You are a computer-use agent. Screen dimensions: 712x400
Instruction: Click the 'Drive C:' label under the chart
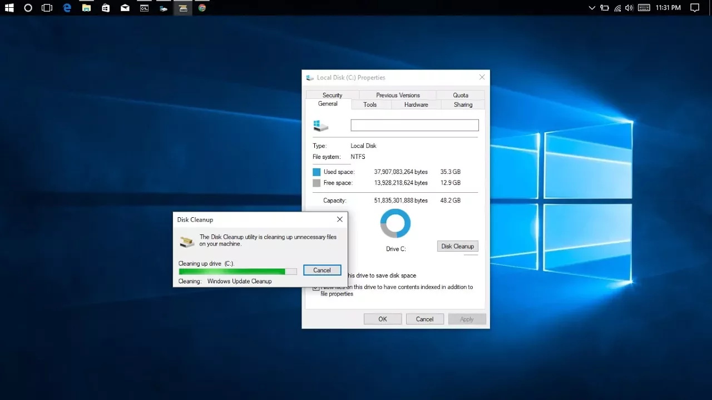tap(395, 249)
